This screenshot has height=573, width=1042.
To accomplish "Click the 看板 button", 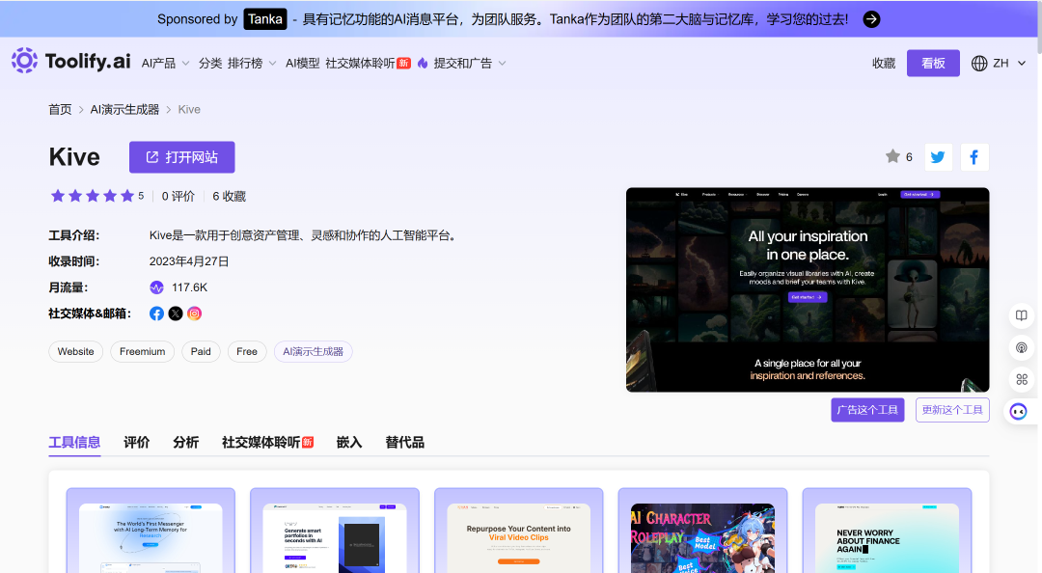I will pyautogui.click(x=933, y=63).
